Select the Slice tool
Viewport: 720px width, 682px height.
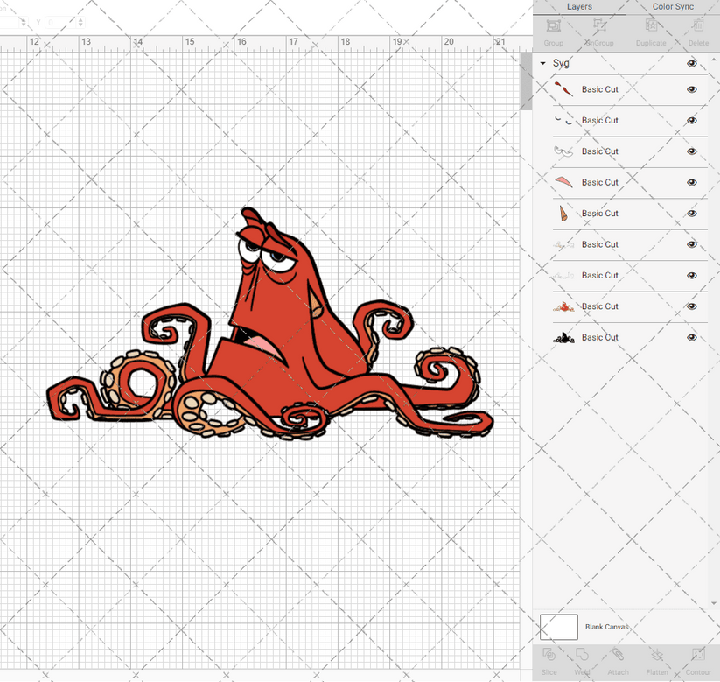point(549,657)
